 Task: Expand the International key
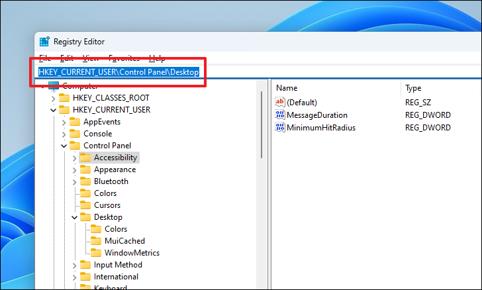tap(74, 277)
